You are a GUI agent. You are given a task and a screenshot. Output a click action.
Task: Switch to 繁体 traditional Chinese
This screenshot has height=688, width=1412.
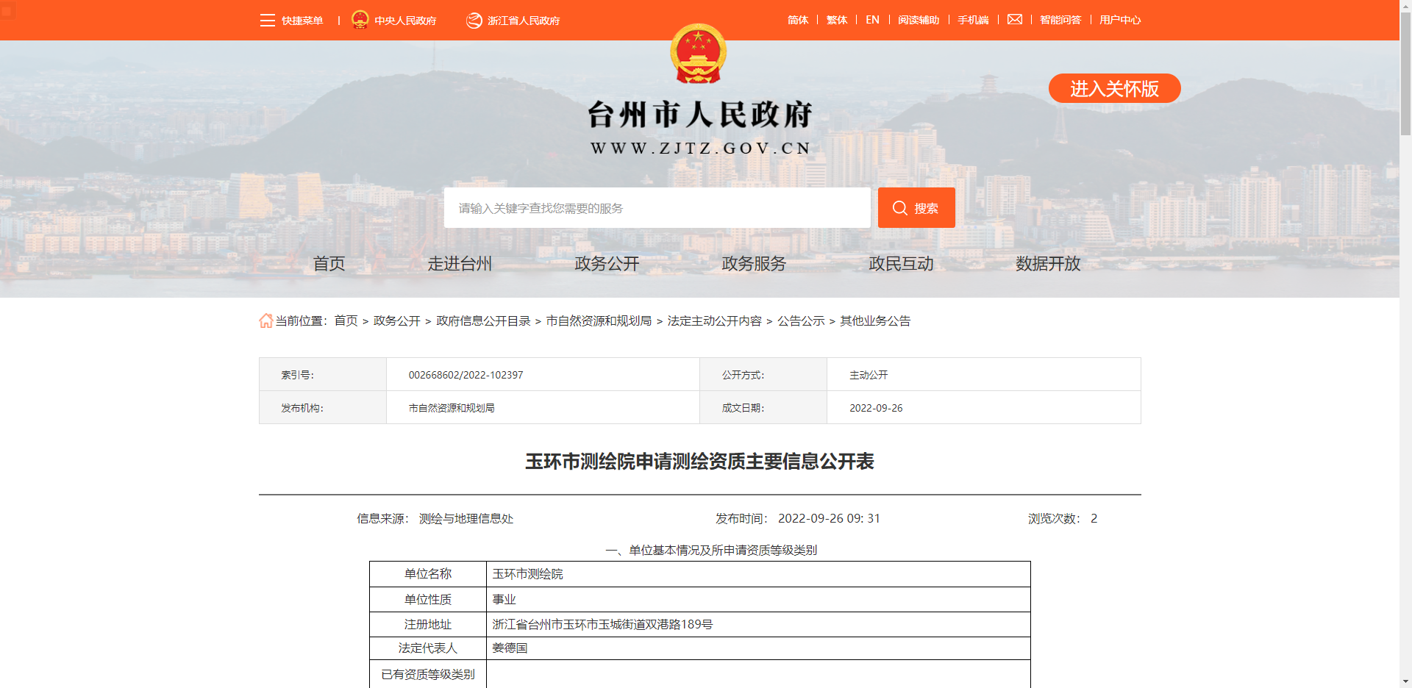[836, 20]
